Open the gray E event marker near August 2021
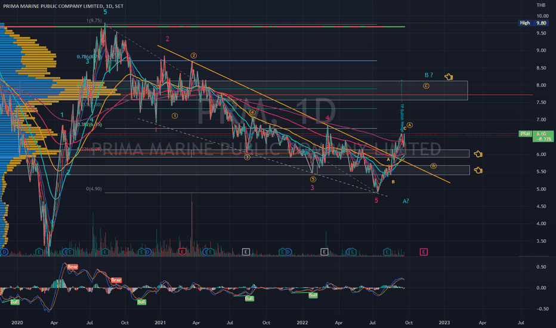This screenshot has width=556, height=328. point(246,252)
